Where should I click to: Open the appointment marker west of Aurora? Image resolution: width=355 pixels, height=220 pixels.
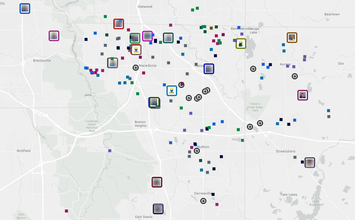(x=253, y=69)
